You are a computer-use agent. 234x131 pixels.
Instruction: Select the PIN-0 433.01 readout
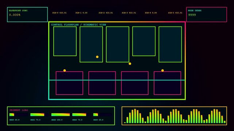coord(60,13)
